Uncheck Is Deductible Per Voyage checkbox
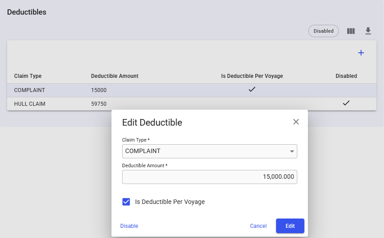 click(x=127, y=202)
